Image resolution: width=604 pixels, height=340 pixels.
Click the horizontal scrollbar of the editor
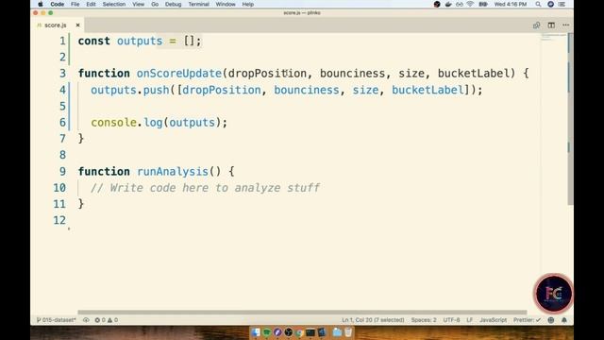tap(302, 313)
